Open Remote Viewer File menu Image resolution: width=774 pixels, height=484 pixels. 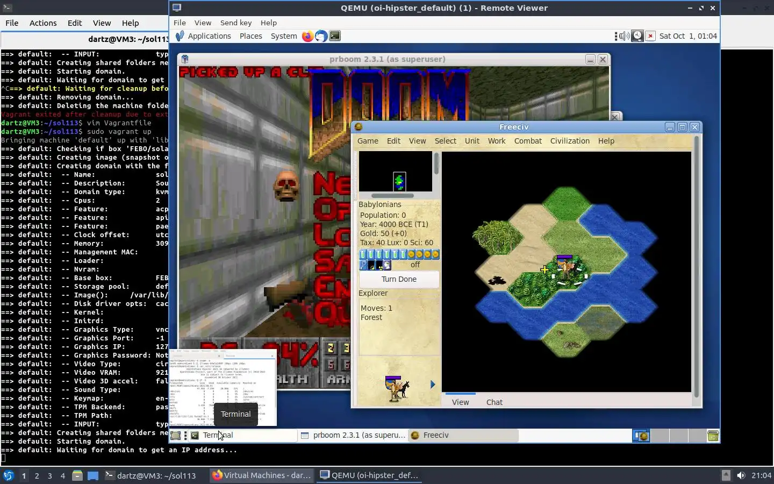(x=180, y=23)
